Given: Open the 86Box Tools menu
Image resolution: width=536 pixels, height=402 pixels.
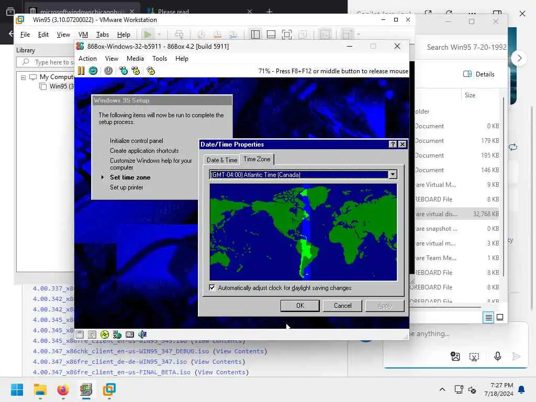Looking at the screenshot, I should coord(160,59).
